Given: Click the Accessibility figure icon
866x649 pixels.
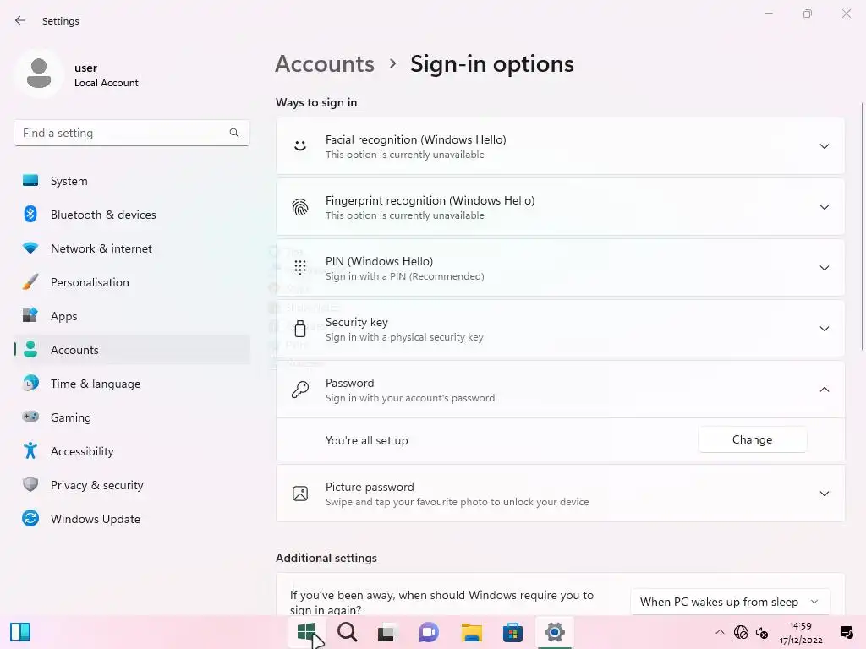Looking at the screenshot, I should pyautogui.click(x=30, y=451).
